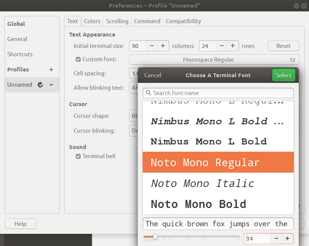Switch to the Colors tab
Screen dimensions: 309x246
click(92, 21)
